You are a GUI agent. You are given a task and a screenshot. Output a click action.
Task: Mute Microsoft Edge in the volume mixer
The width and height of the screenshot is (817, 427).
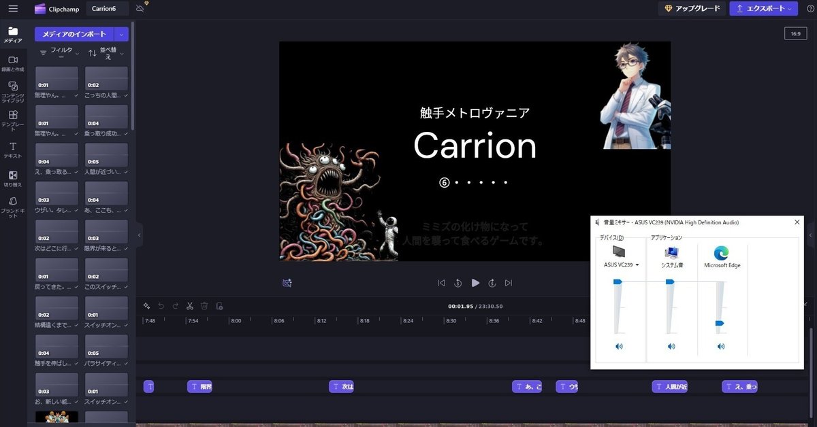point(720,346)
